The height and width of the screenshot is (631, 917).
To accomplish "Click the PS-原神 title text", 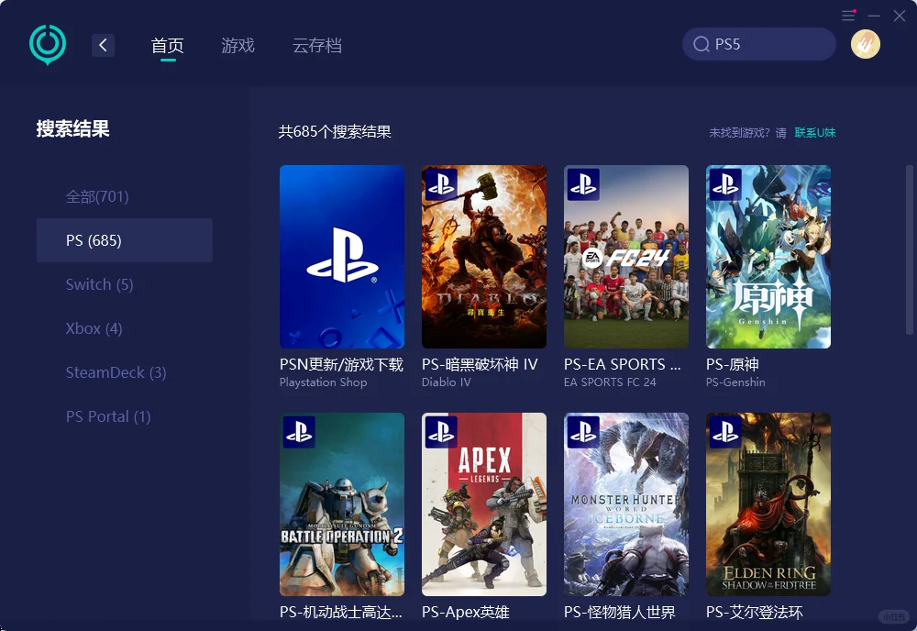I will tap(732, 364).
